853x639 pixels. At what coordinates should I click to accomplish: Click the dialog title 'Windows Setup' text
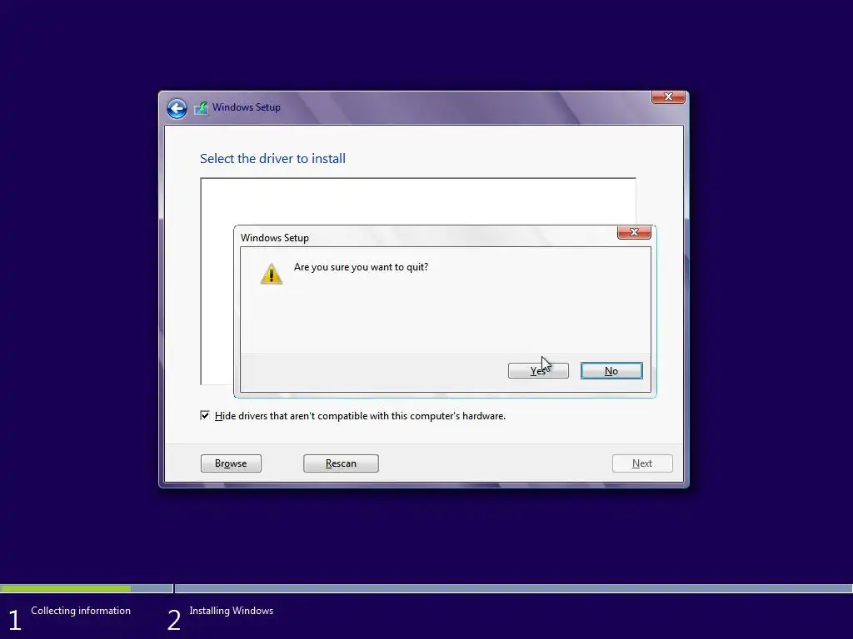[274, 238]
